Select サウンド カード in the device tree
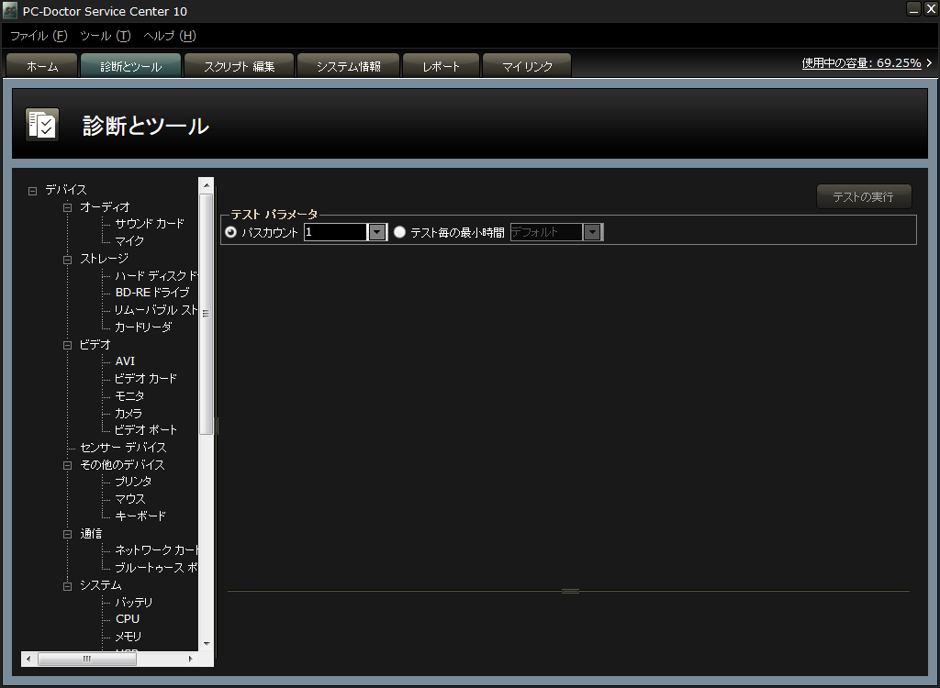The image size is (940, 688). 150,224
